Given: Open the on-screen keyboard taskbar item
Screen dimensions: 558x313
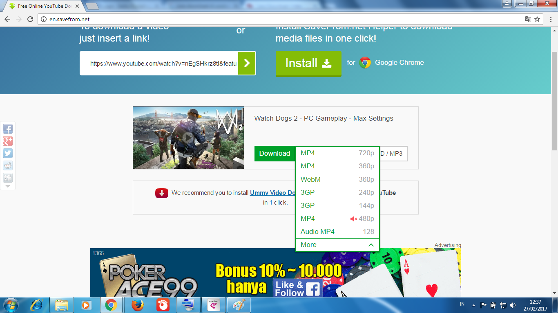Looking at the screenshot, I should pos(188,305).
